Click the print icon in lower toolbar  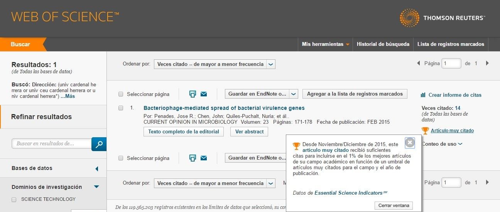[193, 158]
